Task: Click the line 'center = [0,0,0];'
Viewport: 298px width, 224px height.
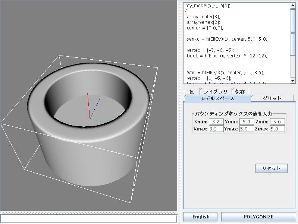Action: point(205,28)
